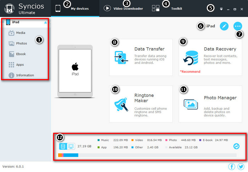Refresh storage info with circular arrow
This screenshot has width=248, height=172.
click(236, 146)
